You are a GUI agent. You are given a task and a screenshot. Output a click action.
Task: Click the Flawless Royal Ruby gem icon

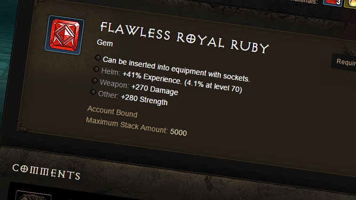coord(65,35)
